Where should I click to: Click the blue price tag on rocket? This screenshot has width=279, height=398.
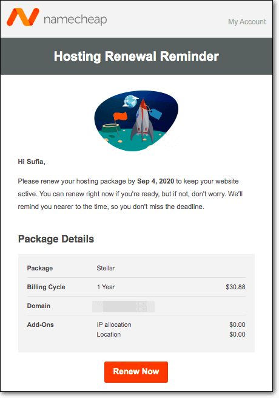(x=156, y=114)
